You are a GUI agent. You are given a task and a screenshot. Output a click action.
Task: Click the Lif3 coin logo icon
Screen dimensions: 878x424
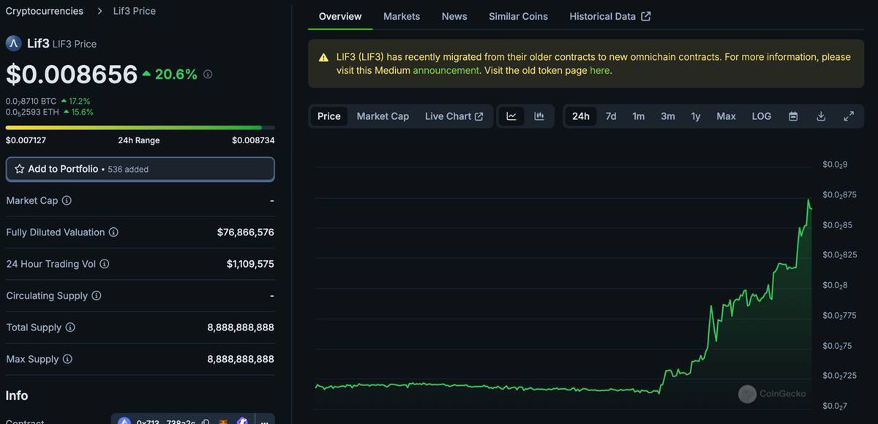pos(13,43)
